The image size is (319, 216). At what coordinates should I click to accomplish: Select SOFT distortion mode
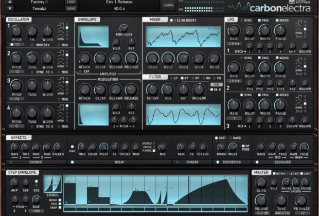click(x=217, y=138)
